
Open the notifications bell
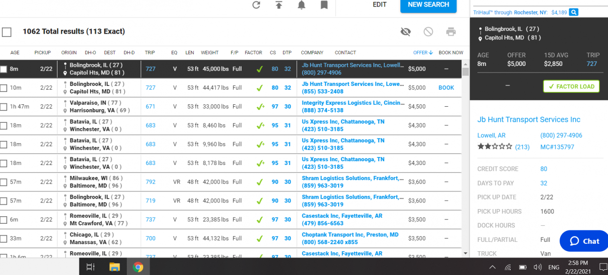(301, 5)
